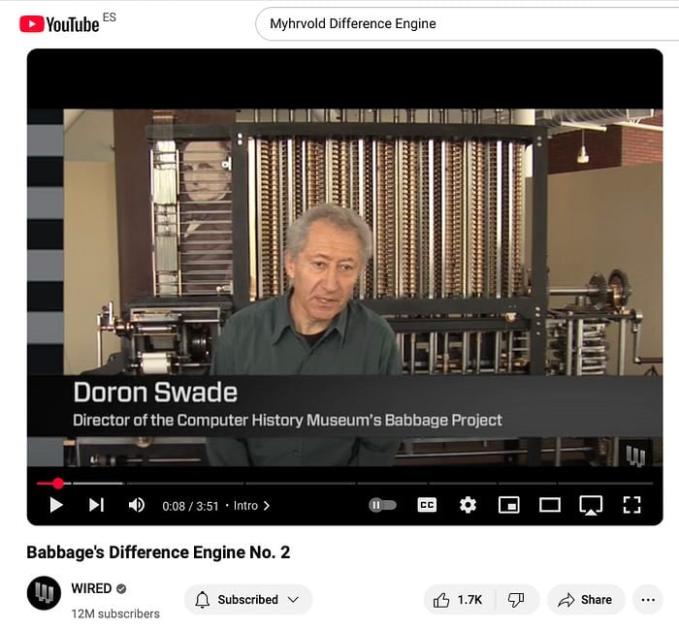Open the WIRED channel avatar
This screenshot has height=629, width=679.
click(x=44, y=593)
